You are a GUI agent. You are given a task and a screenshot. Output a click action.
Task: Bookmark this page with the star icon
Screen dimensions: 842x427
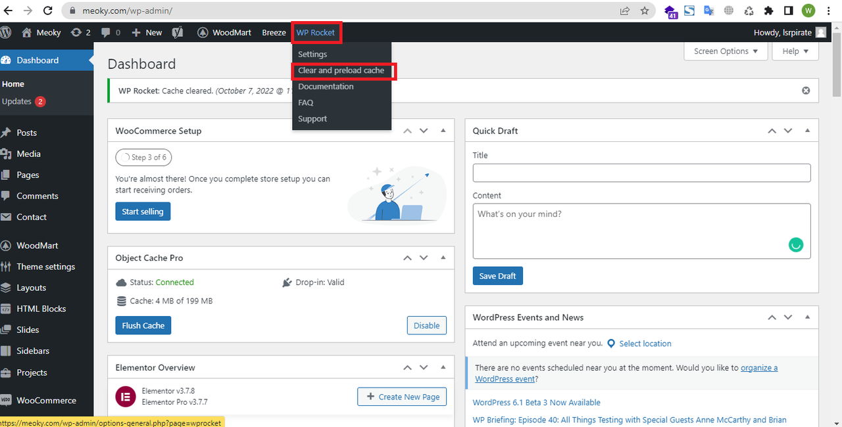[645, 11]
